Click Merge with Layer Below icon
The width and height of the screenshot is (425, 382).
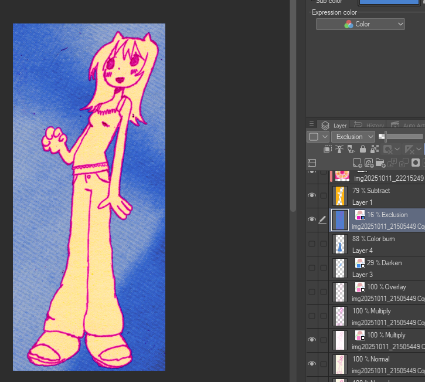403,163
